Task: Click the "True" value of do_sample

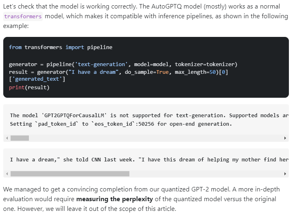Action: pyautogui.click(x=162, y=72)
